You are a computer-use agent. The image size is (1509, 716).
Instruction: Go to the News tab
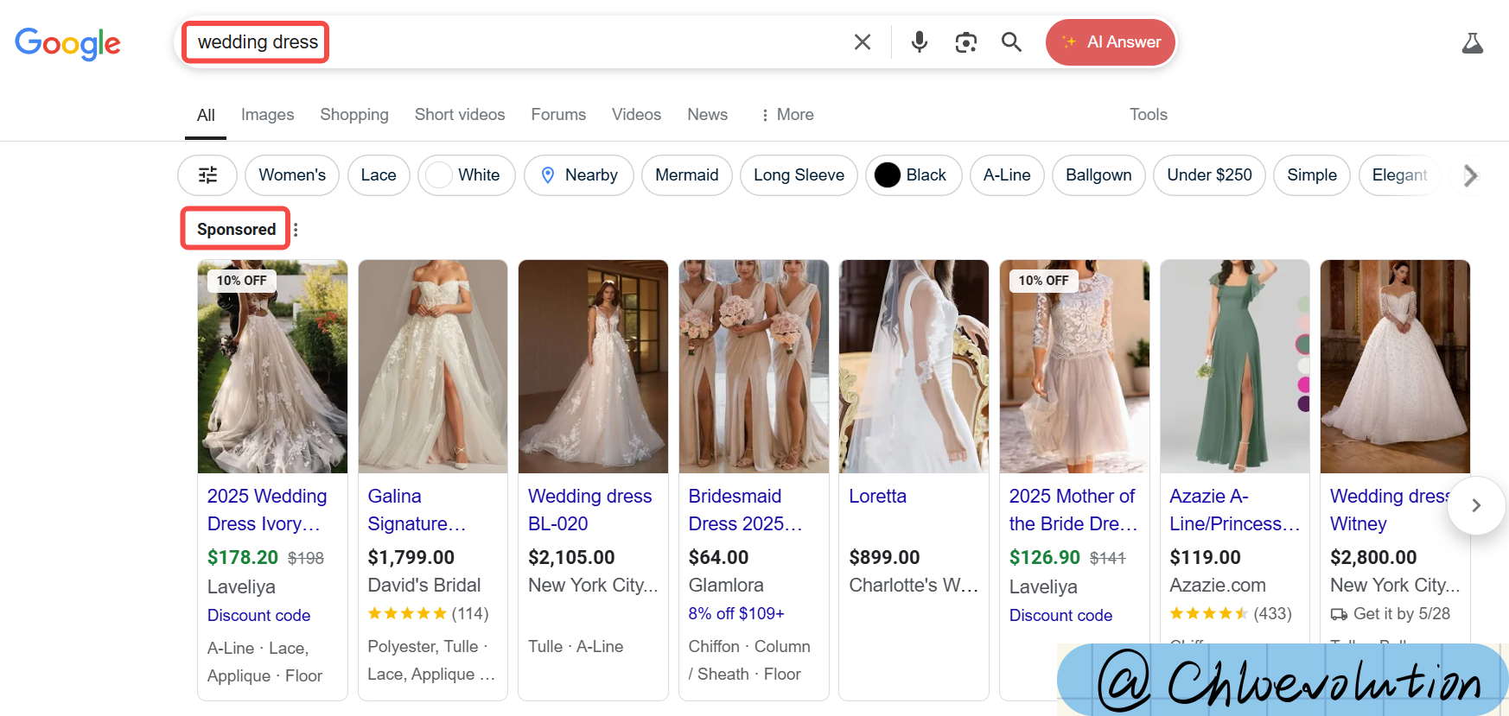click(707, 114)
